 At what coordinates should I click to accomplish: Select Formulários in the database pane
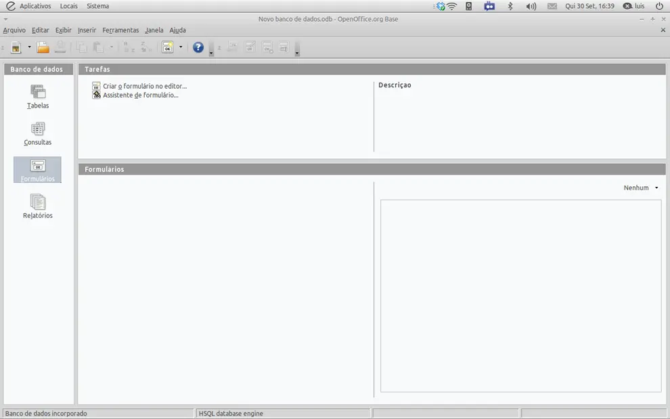tap(38, 170)
